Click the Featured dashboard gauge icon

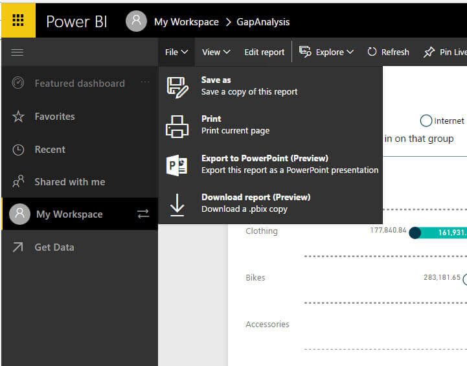[18, 83]
